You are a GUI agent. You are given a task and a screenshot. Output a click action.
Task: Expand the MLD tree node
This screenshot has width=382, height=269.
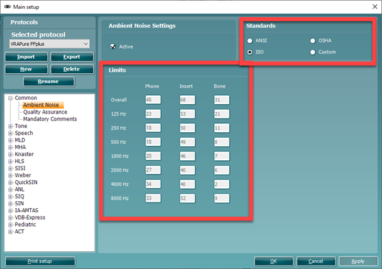[10, 140]
